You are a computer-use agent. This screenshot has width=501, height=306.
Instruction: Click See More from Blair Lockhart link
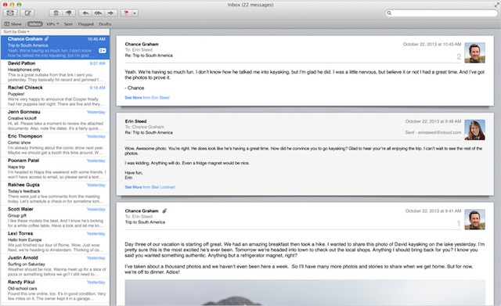tap(150, 187)
